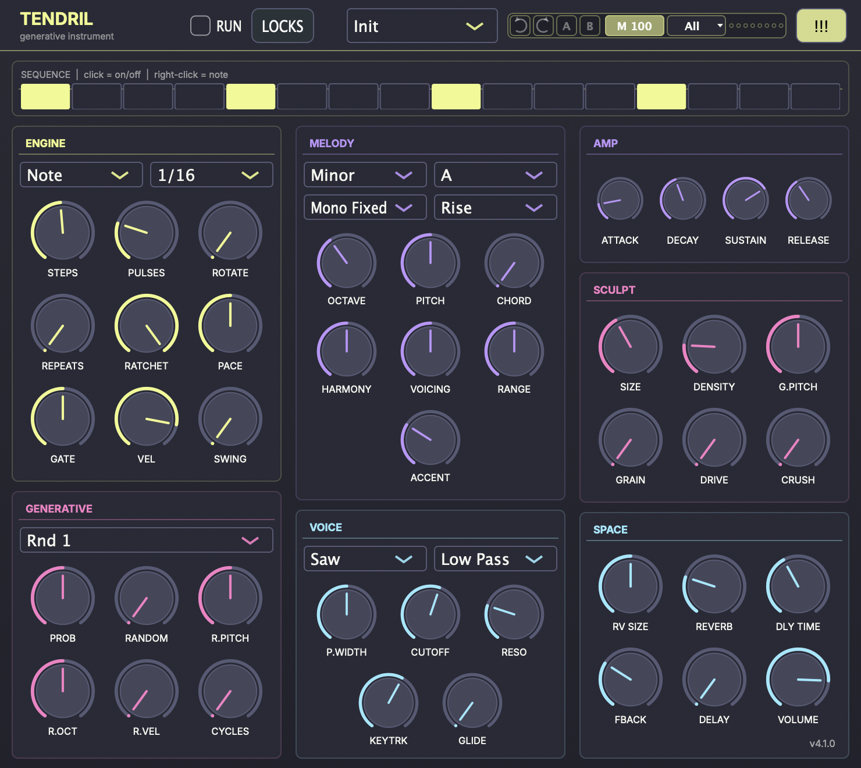Click the RV SIZE knob
861x768 pixels.
[x=631, y=586]
